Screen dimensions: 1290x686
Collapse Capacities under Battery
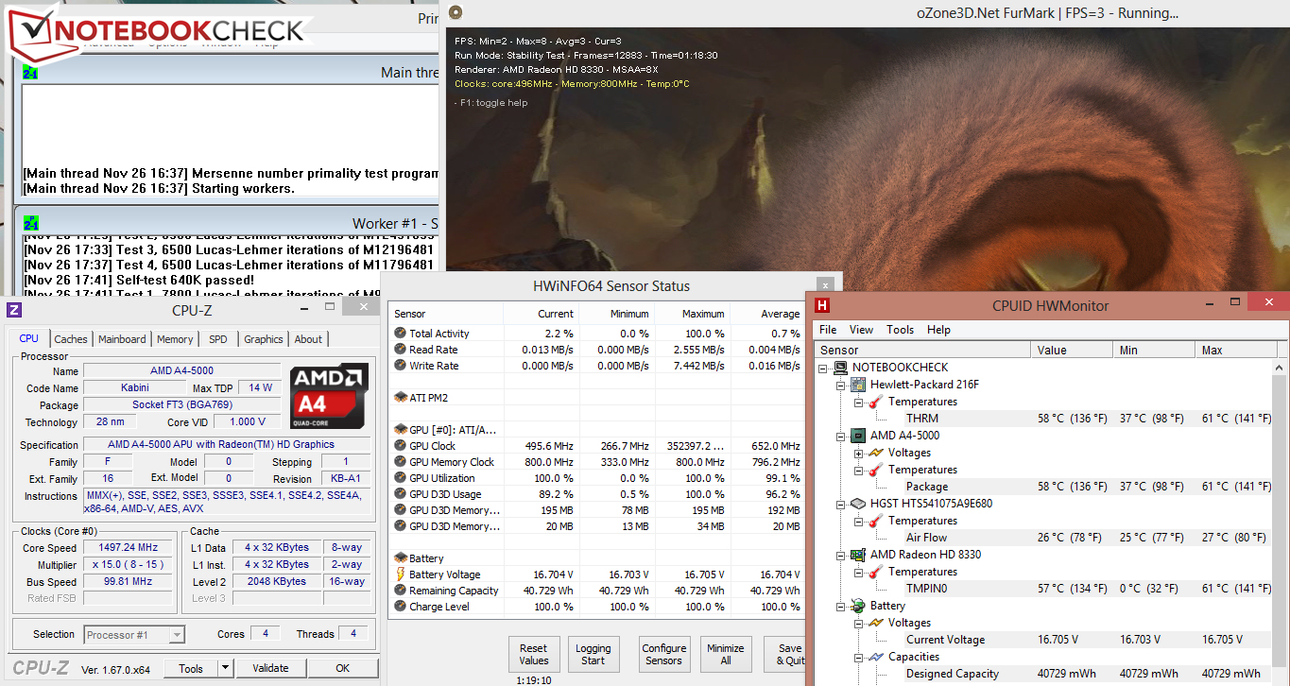pyautogui.click(x=859, y=657)
